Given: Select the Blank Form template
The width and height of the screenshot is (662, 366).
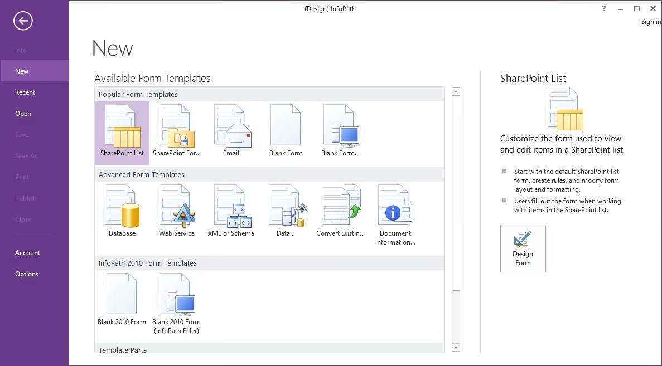Looking at the screenshot, I should coord(286,133).
